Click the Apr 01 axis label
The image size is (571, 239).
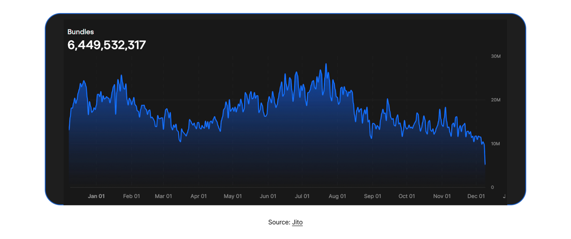[x=199, y=196]
